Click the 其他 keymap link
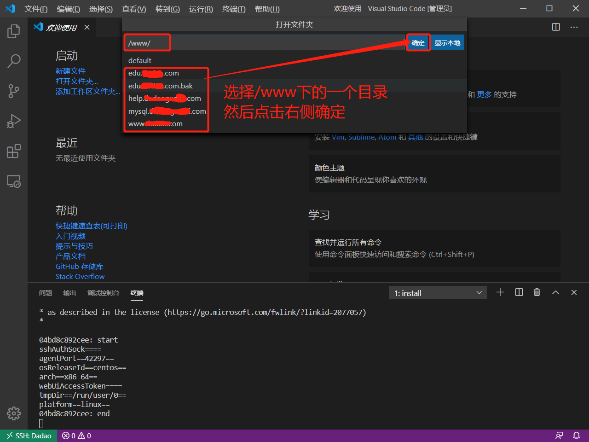This screenshot has height=442, width=589. 415,137
